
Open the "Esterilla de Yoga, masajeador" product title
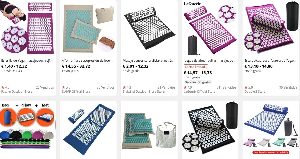pos(27,61)
